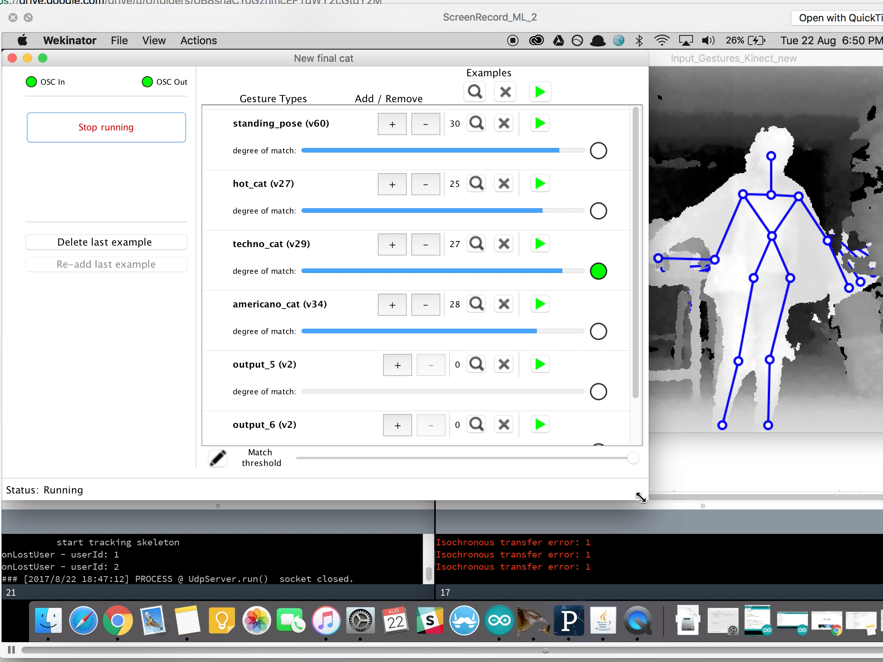Open the File menu
This screenshot has height=662, width=883.
tap(119, 41)
